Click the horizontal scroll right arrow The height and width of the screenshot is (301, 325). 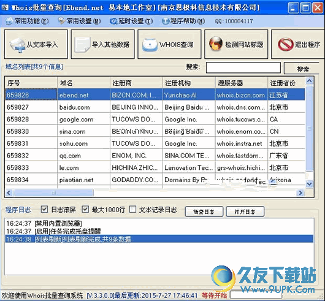coord(300,193)
